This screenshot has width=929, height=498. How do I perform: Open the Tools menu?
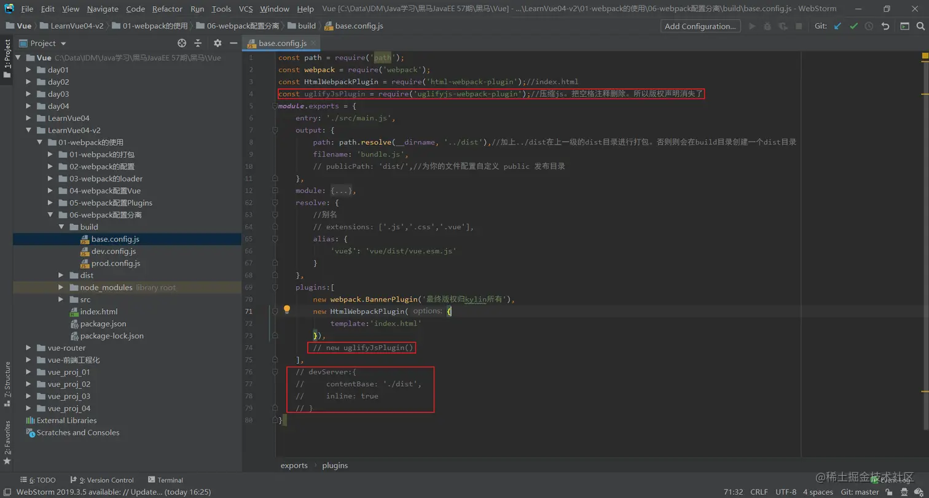[x=221, y=9]
